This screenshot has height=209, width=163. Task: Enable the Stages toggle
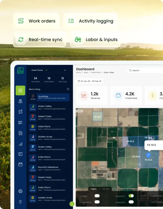tap(97, 196)
